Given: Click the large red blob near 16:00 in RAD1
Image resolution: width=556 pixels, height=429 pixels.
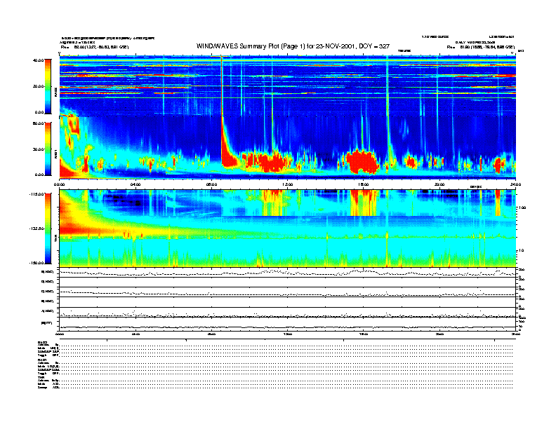Looking at the screenshot, I should (x=362, y=161).
